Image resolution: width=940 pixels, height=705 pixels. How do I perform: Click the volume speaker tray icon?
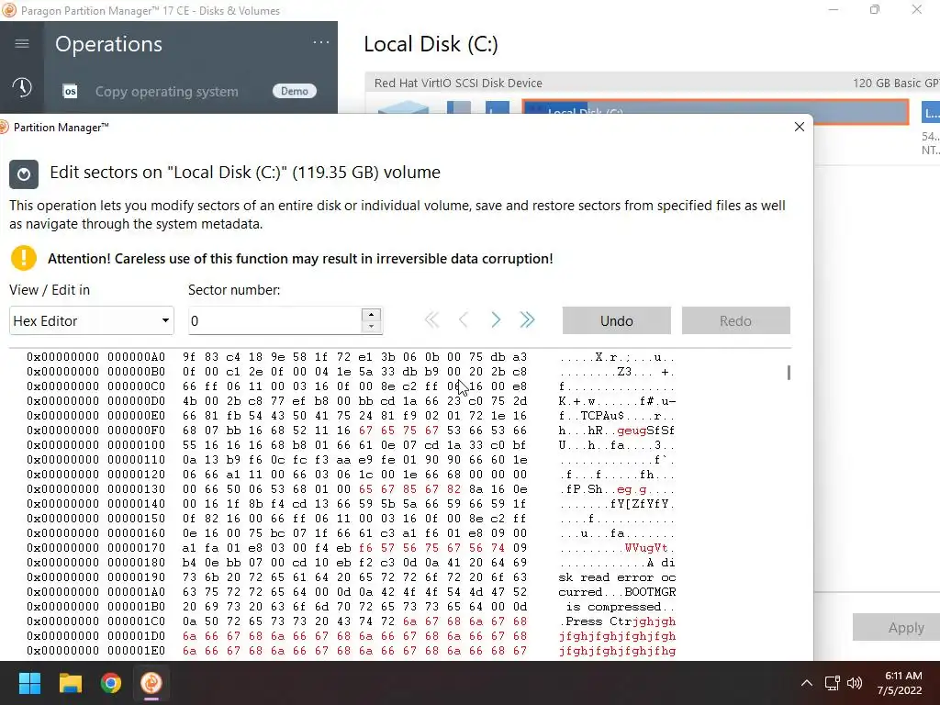(x=855, y=683)
